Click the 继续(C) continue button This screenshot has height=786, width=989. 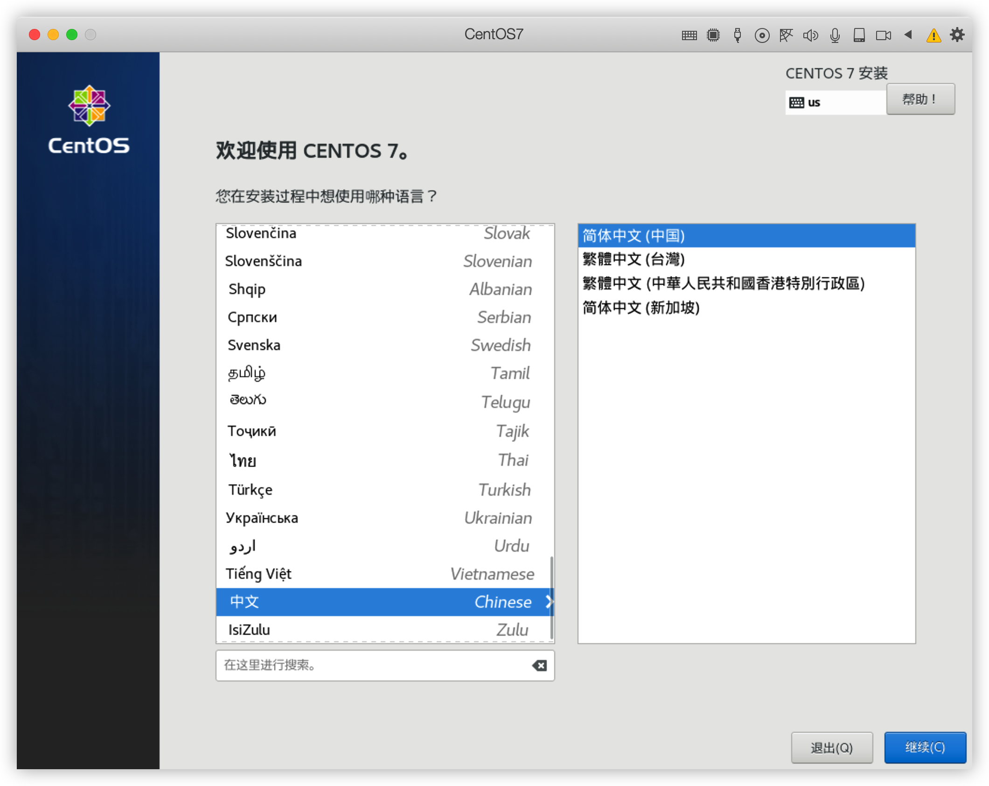pyautogui.click(x=925, y=747)
